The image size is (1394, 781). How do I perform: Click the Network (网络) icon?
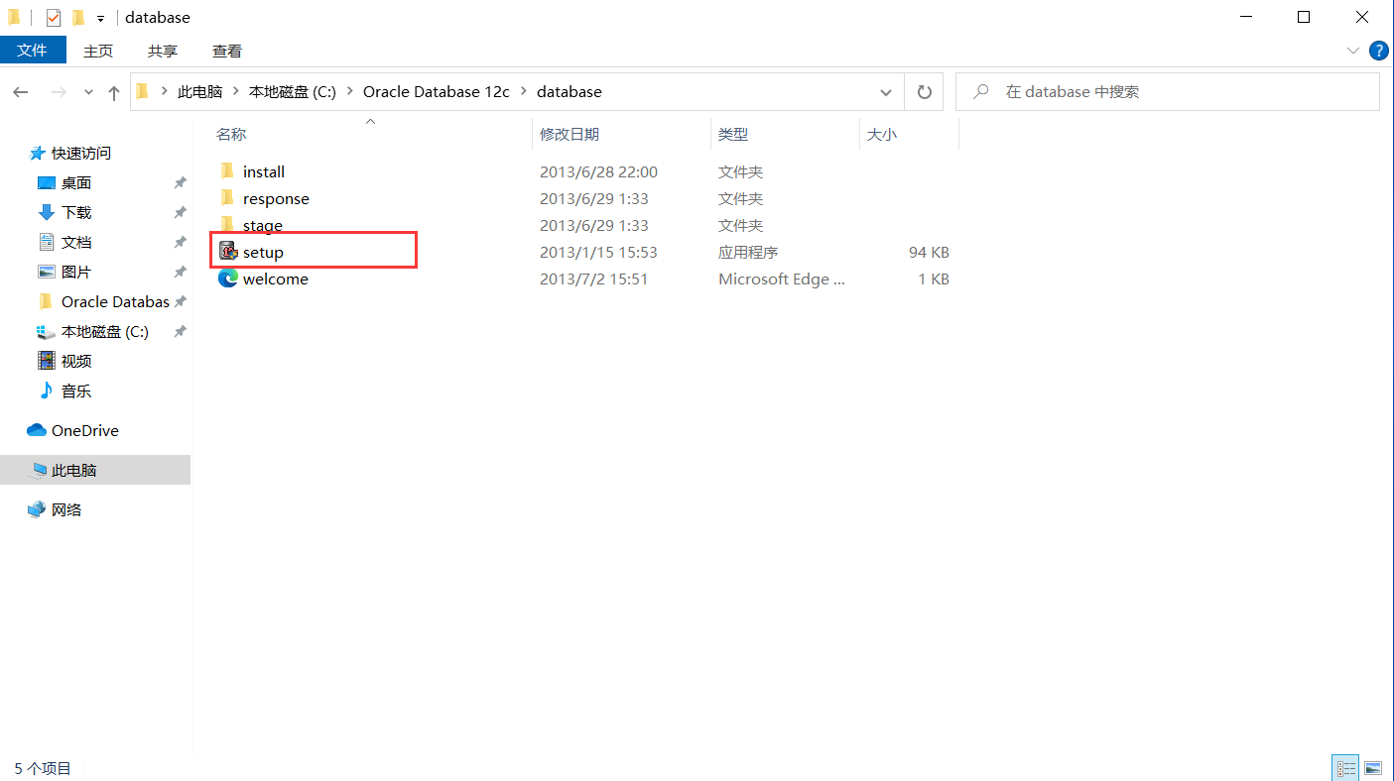pos(37,509)
